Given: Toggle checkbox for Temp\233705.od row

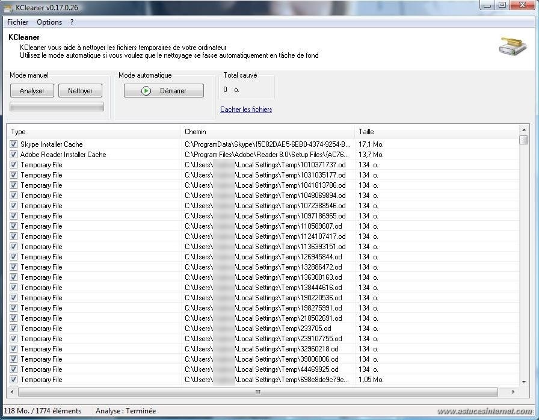Looking at the screenshot, I should pyautogui.click(x=13, y=328).
